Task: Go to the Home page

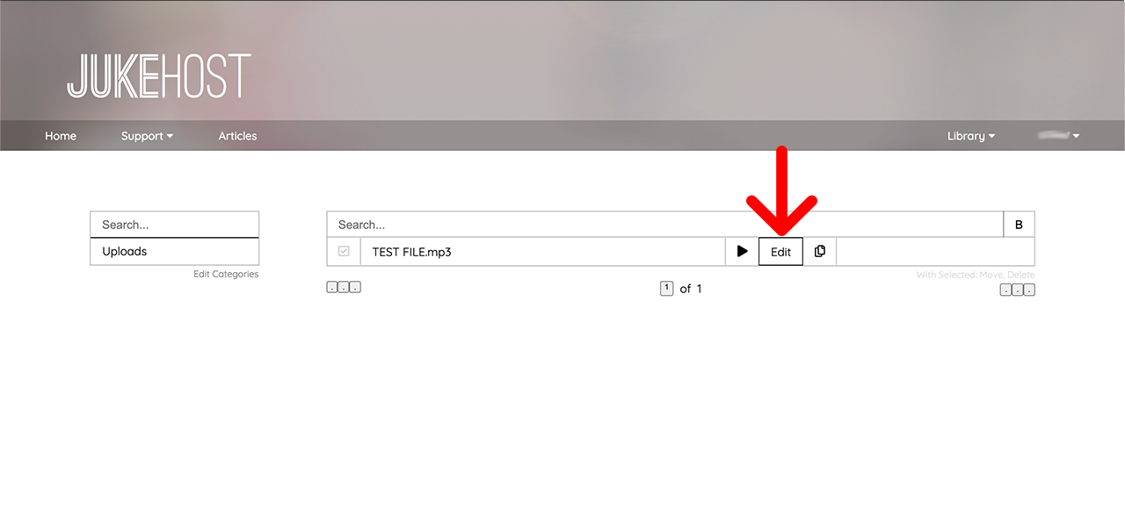Action: (61, 136)
